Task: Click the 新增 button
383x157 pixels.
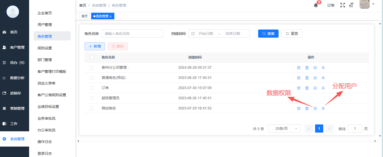Action: click(x=95, y=46)
